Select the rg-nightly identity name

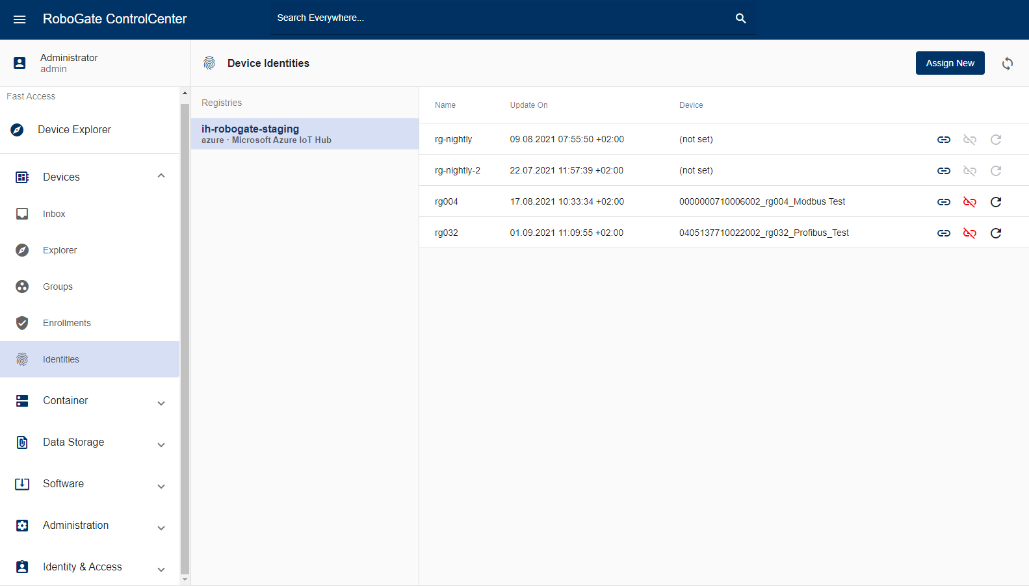(454, 140)
